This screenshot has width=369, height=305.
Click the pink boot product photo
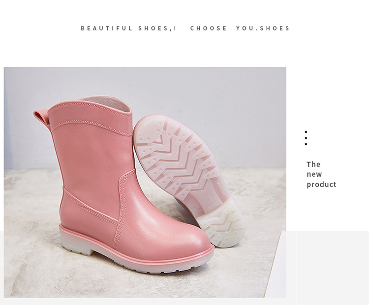pyautogui.click(x=145, y=183)
